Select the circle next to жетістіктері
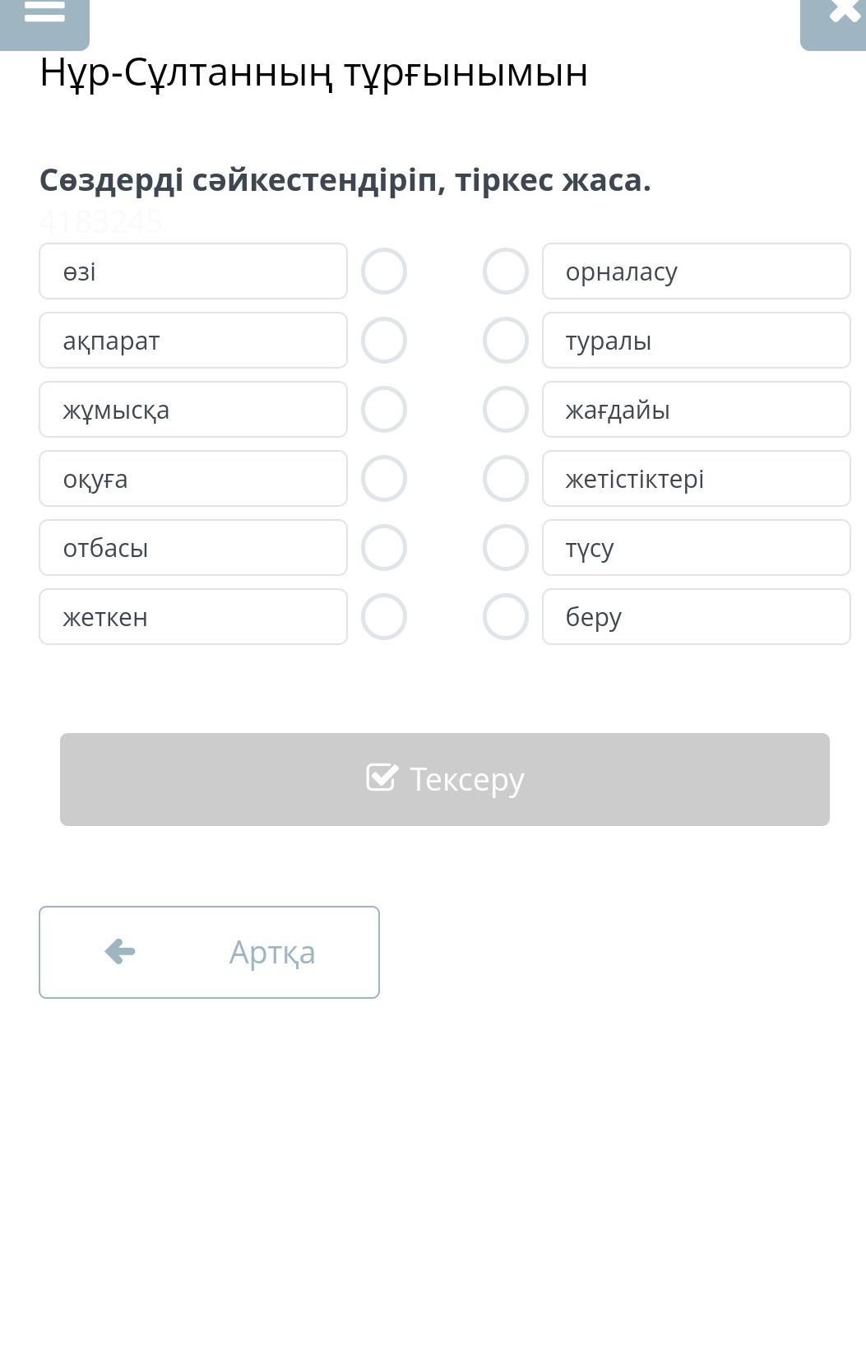This screenshot has width=866, height=1346. (506, 479)
